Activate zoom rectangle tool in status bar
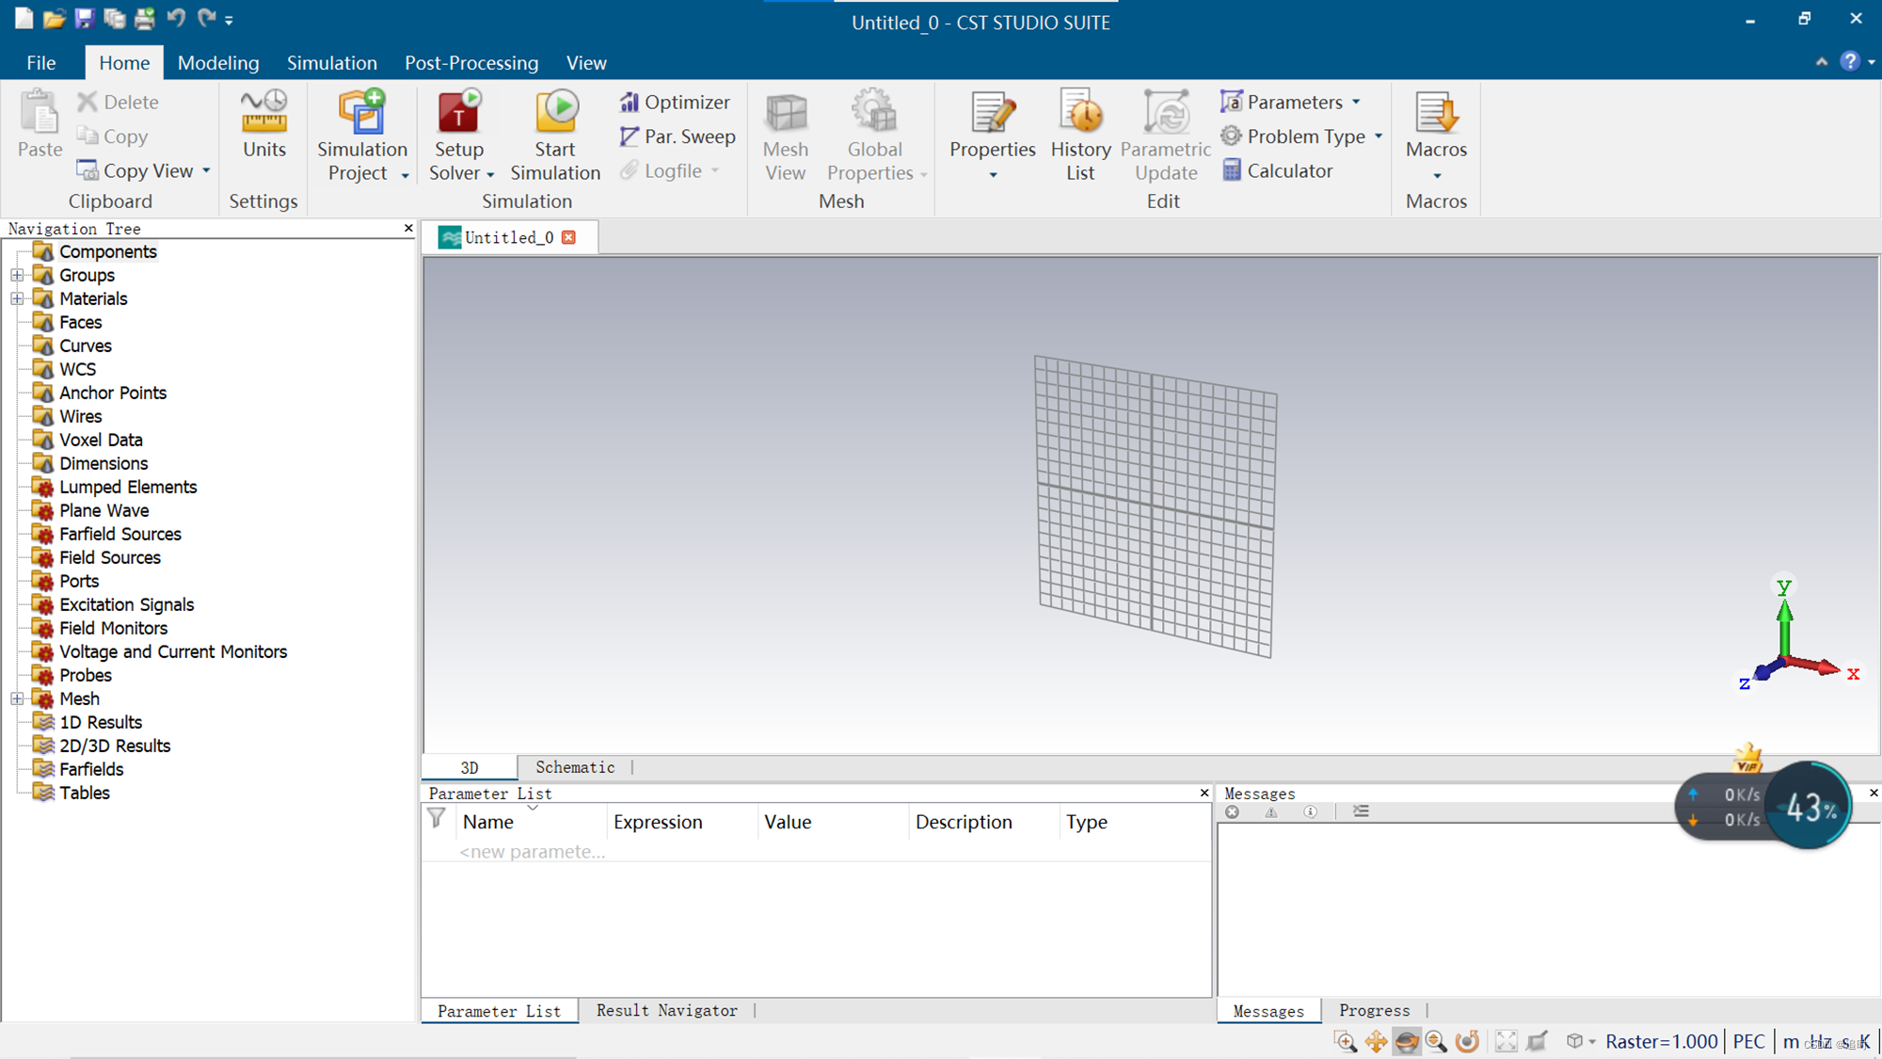 coord(1346,1041)
